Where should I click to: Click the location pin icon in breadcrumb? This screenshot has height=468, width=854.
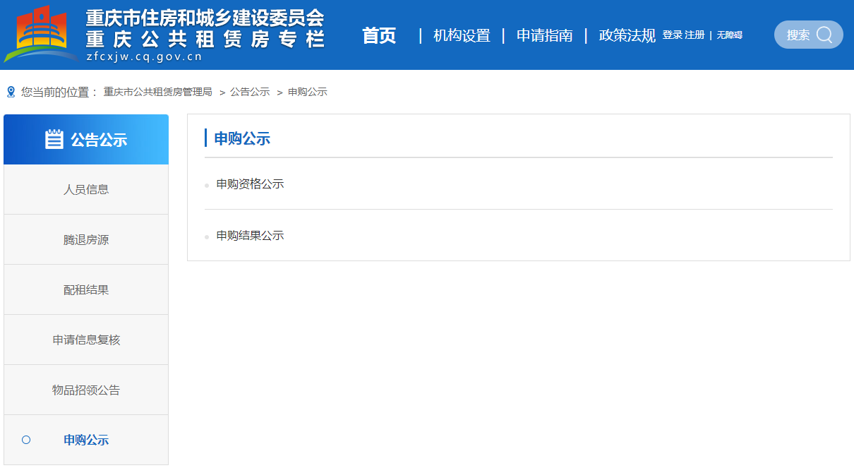pos(11,92)
